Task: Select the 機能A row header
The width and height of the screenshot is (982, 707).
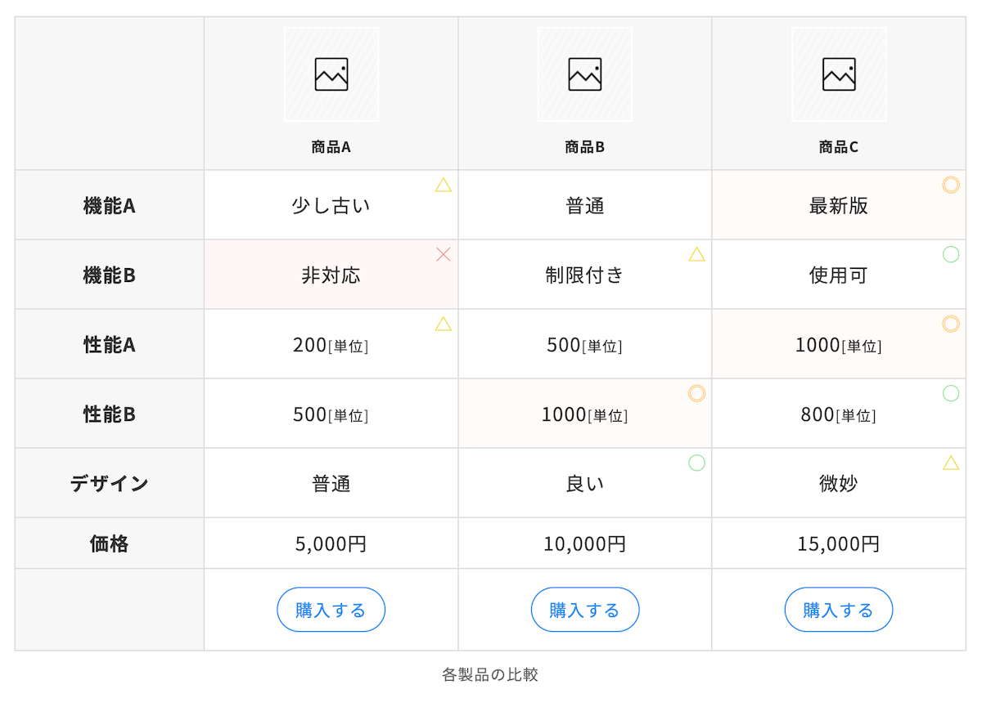Action: (110, 206)
